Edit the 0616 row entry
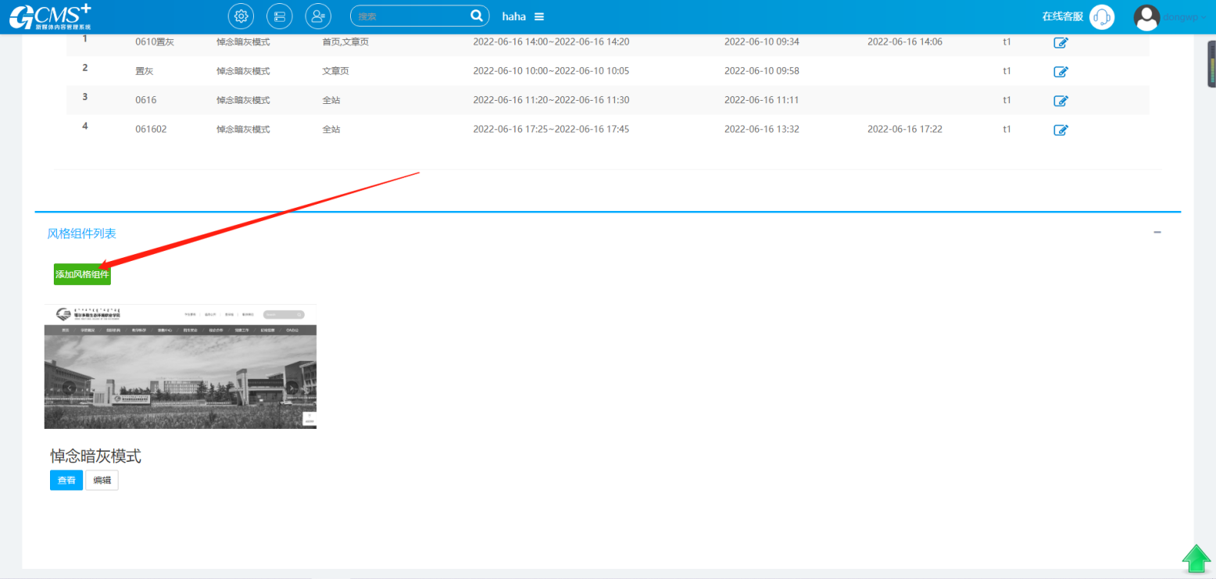The width and height of the screenshot is (1216, 579). coord(1060,101)
